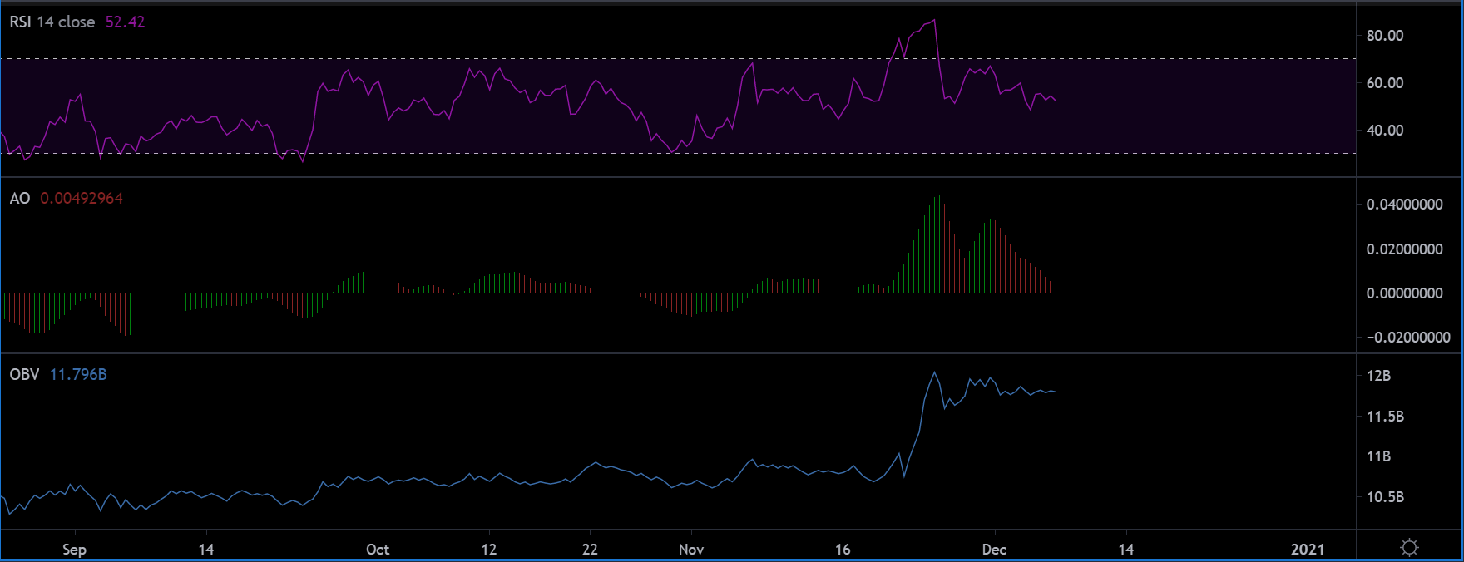Click the RSI 14 close indicator label
Image resolution: width=1464 pixels, height=562 pixels.
pyautogui.click(x=52, y=22)
